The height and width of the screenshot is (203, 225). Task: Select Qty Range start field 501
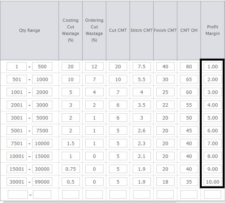(17, 79)
